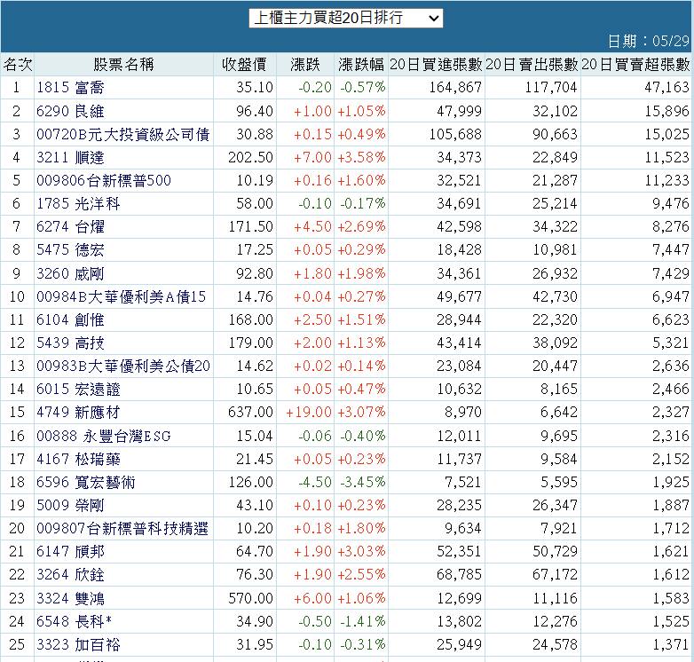Click the 20日買進張數 column header
694x662 pixels.
436,65
